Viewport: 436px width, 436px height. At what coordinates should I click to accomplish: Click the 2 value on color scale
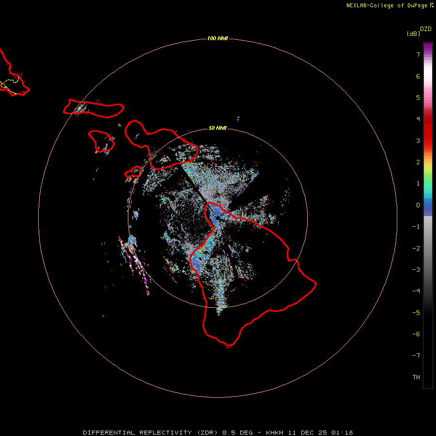[418, 162]
